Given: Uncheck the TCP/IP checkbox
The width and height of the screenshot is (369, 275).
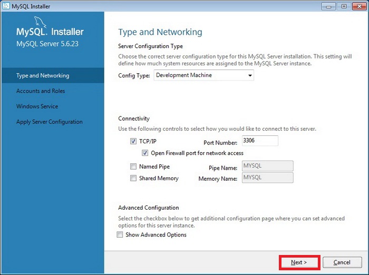Looking at the screenshot, I should coord(133,141).
